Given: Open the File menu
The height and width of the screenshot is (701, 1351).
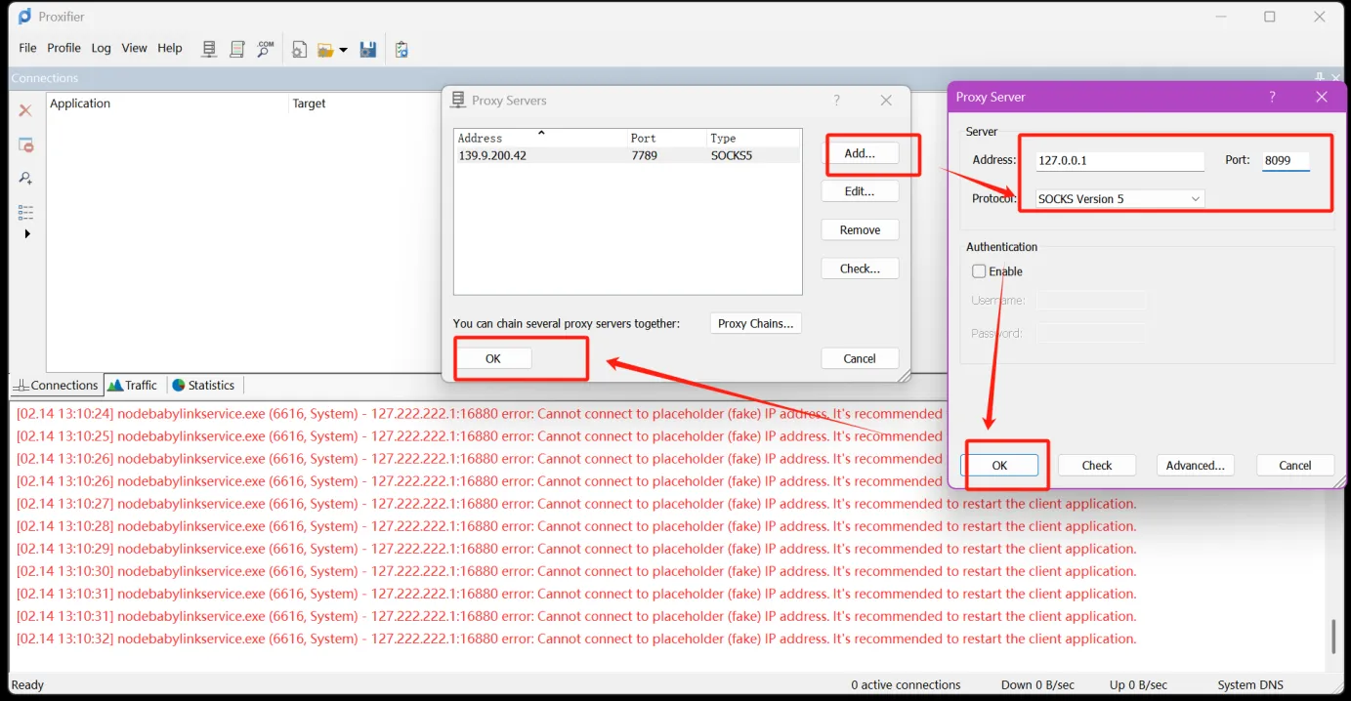Looking at the screenshot, I should [x=27, y=48].
